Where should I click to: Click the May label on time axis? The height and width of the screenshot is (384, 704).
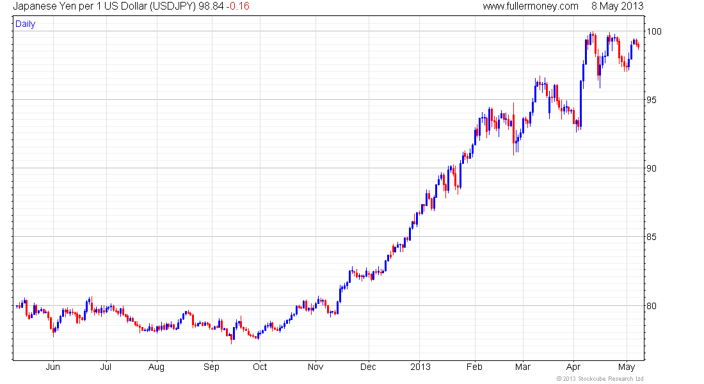[627, 367]
